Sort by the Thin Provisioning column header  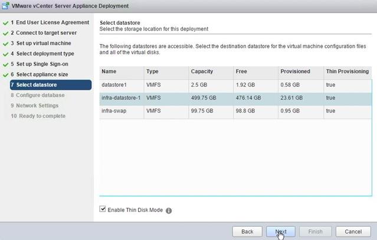click(x=348, y=71)
